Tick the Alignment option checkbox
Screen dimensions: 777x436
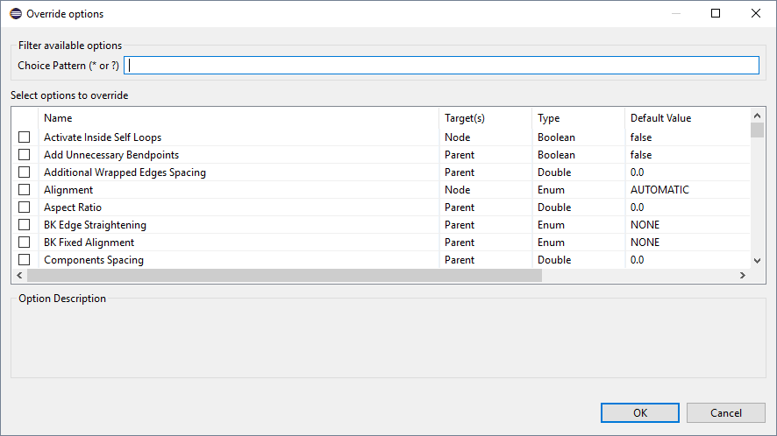coord(25,190)
